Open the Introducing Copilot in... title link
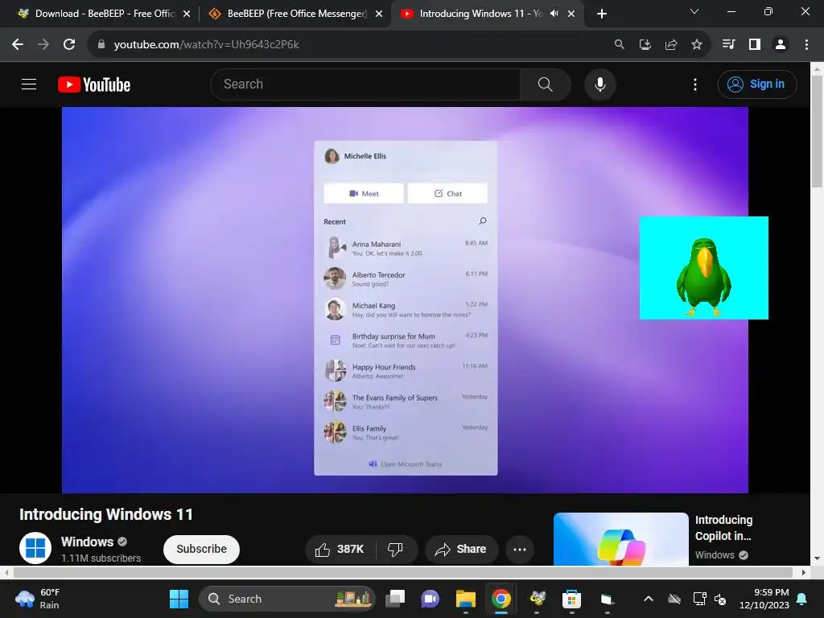The image size is (824, 618). (723, 528)
